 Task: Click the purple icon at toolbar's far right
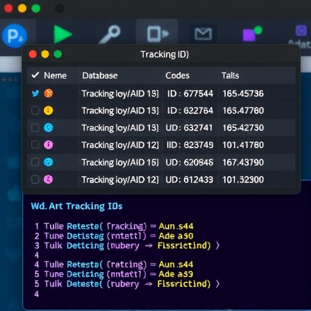click(x=301, y=30)
